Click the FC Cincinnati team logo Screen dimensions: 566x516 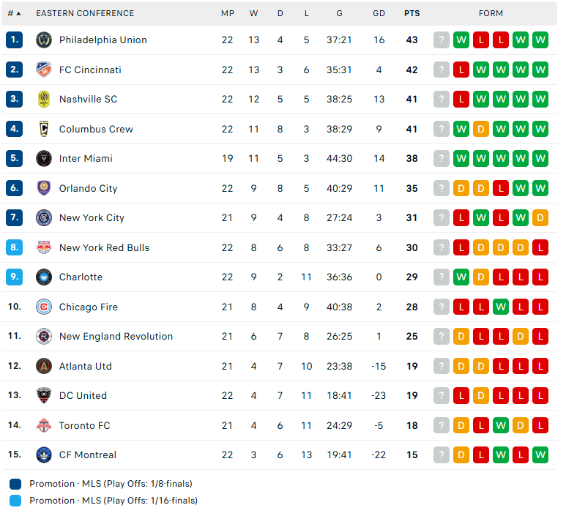tap(44, 70)
